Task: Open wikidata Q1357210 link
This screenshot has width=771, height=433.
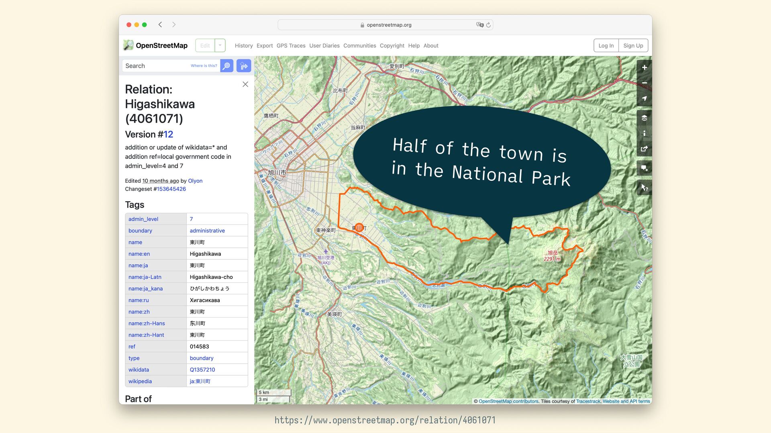Action: 202,370
